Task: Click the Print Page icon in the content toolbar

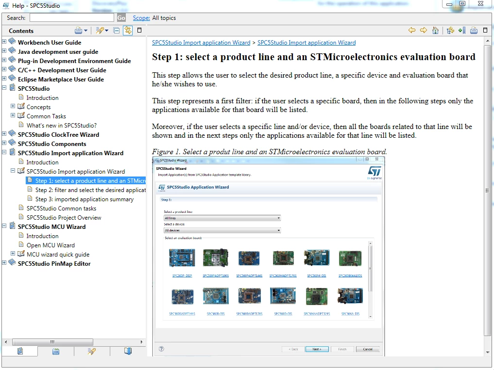Action: pos(474,30)
